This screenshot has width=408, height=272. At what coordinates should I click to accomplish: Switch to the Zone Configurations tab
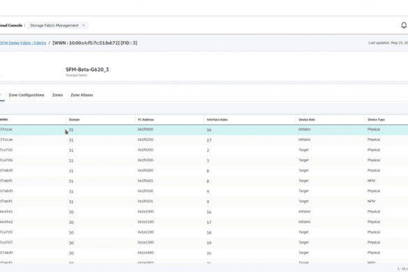pos(27,95)
